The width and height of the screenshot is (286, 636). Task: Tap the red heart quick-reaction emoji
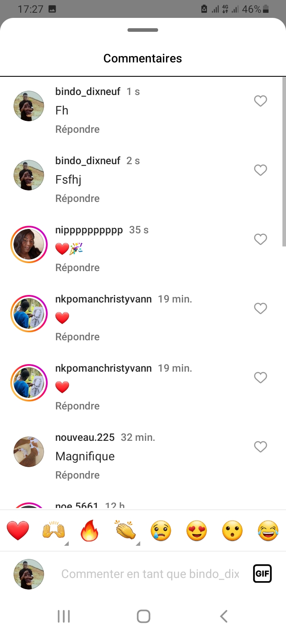click(x=18, y=531)
